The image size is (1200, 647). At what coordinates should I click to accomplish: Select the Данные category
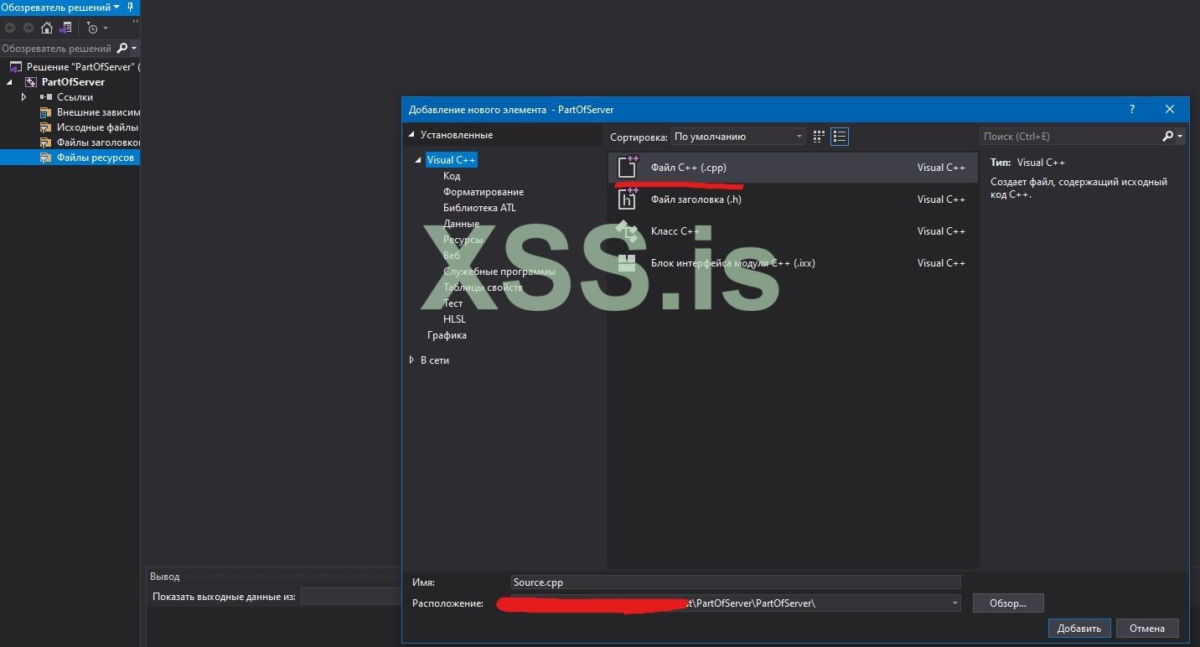[462, 224]
